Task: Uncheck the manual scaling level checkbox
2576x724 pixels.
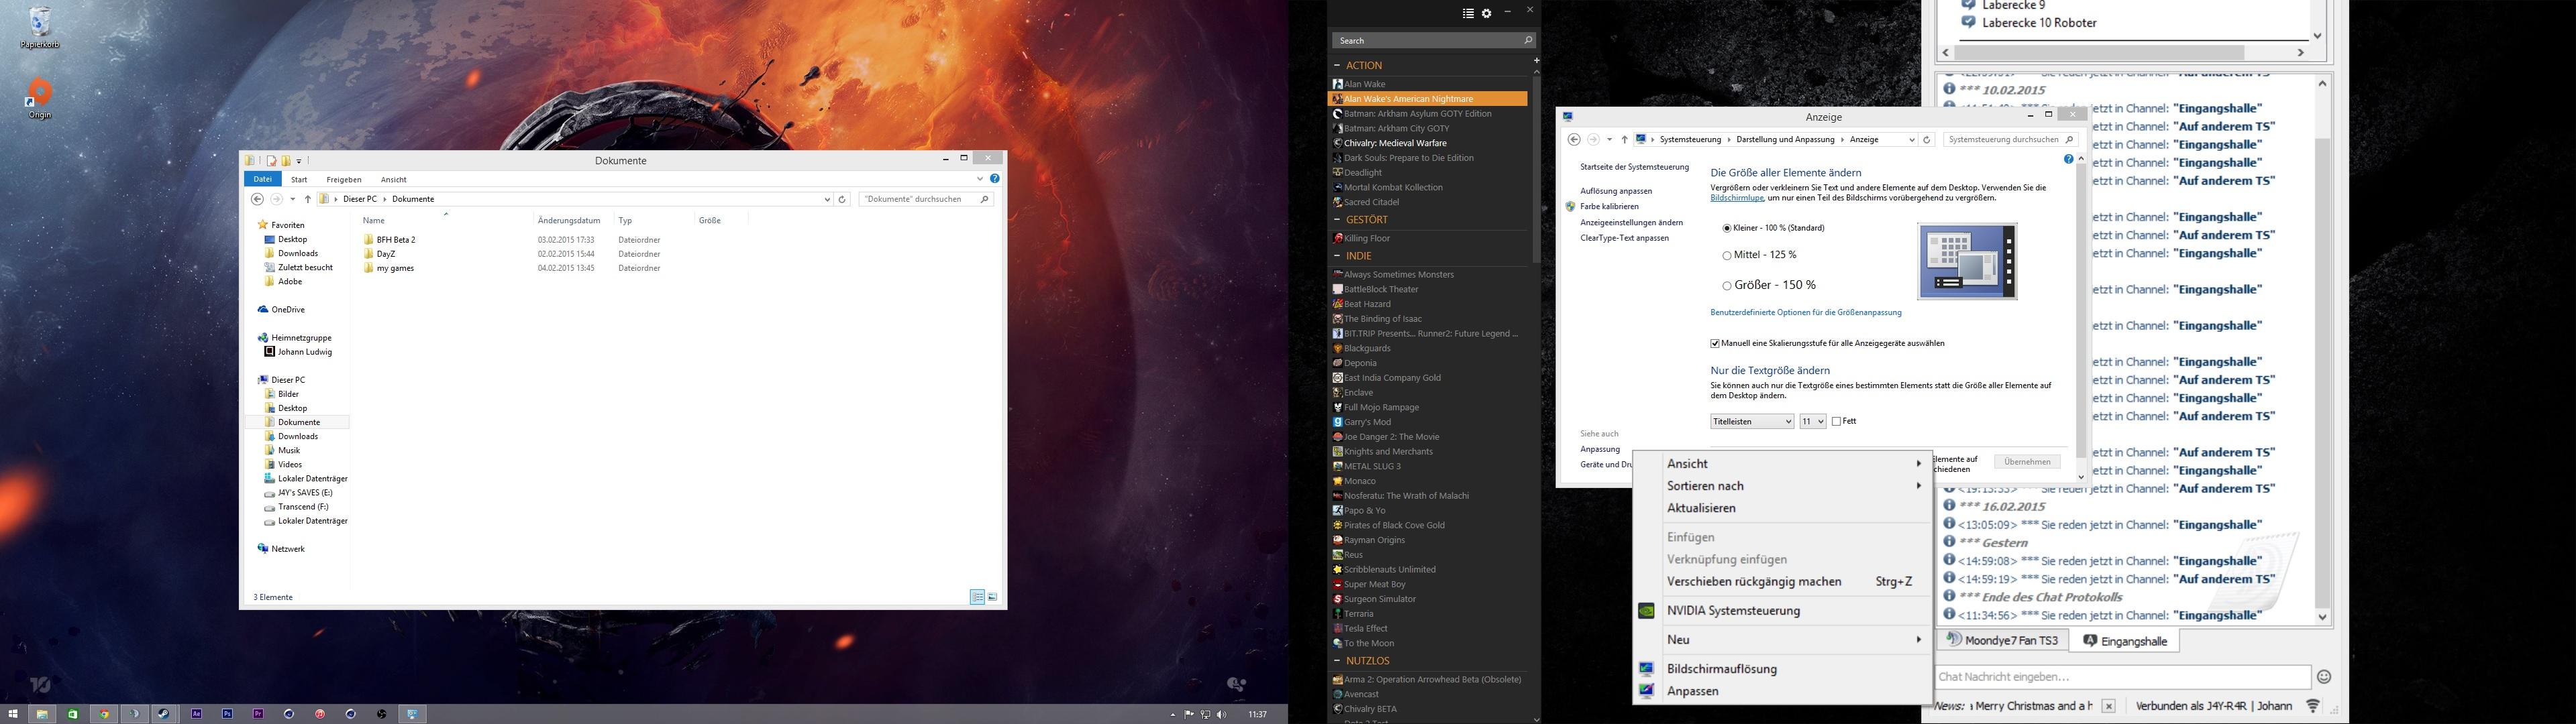Action: click(1715, 343)
